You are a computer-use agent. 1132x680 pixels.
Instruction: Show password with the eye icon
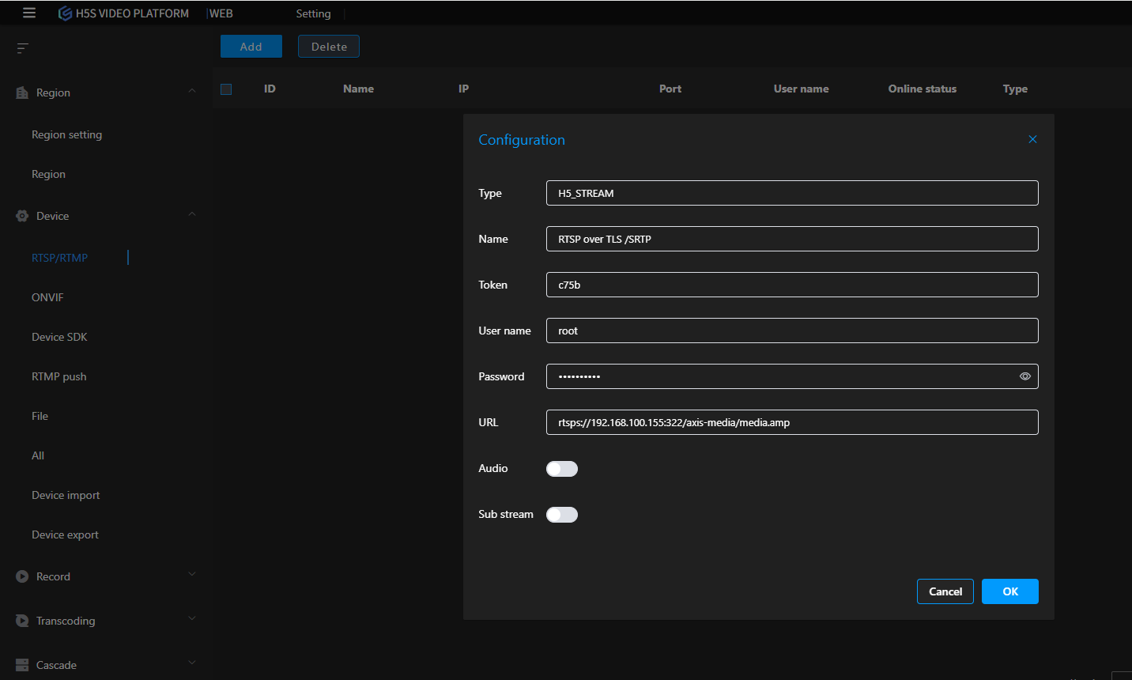[x=1024, y=376]
